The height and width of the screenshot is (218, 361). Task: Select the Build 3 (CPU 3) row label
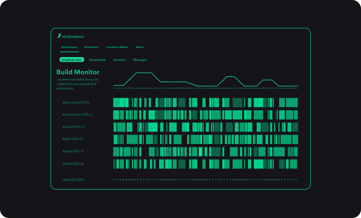click(73, 164)
